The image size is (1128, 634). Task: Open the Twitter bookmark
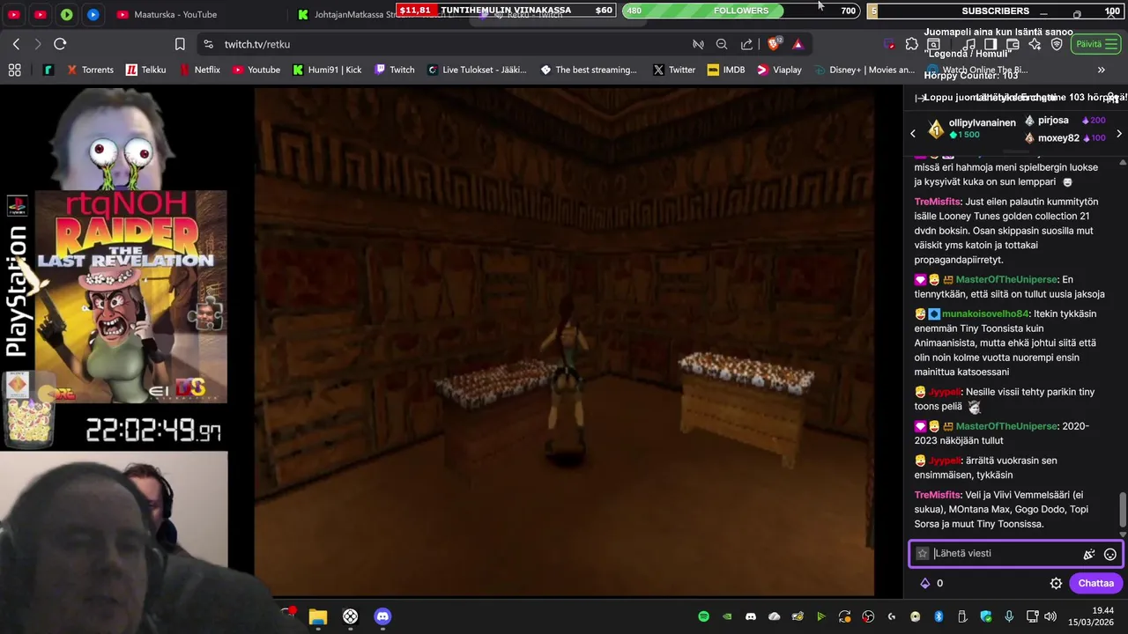pos(674,70)
